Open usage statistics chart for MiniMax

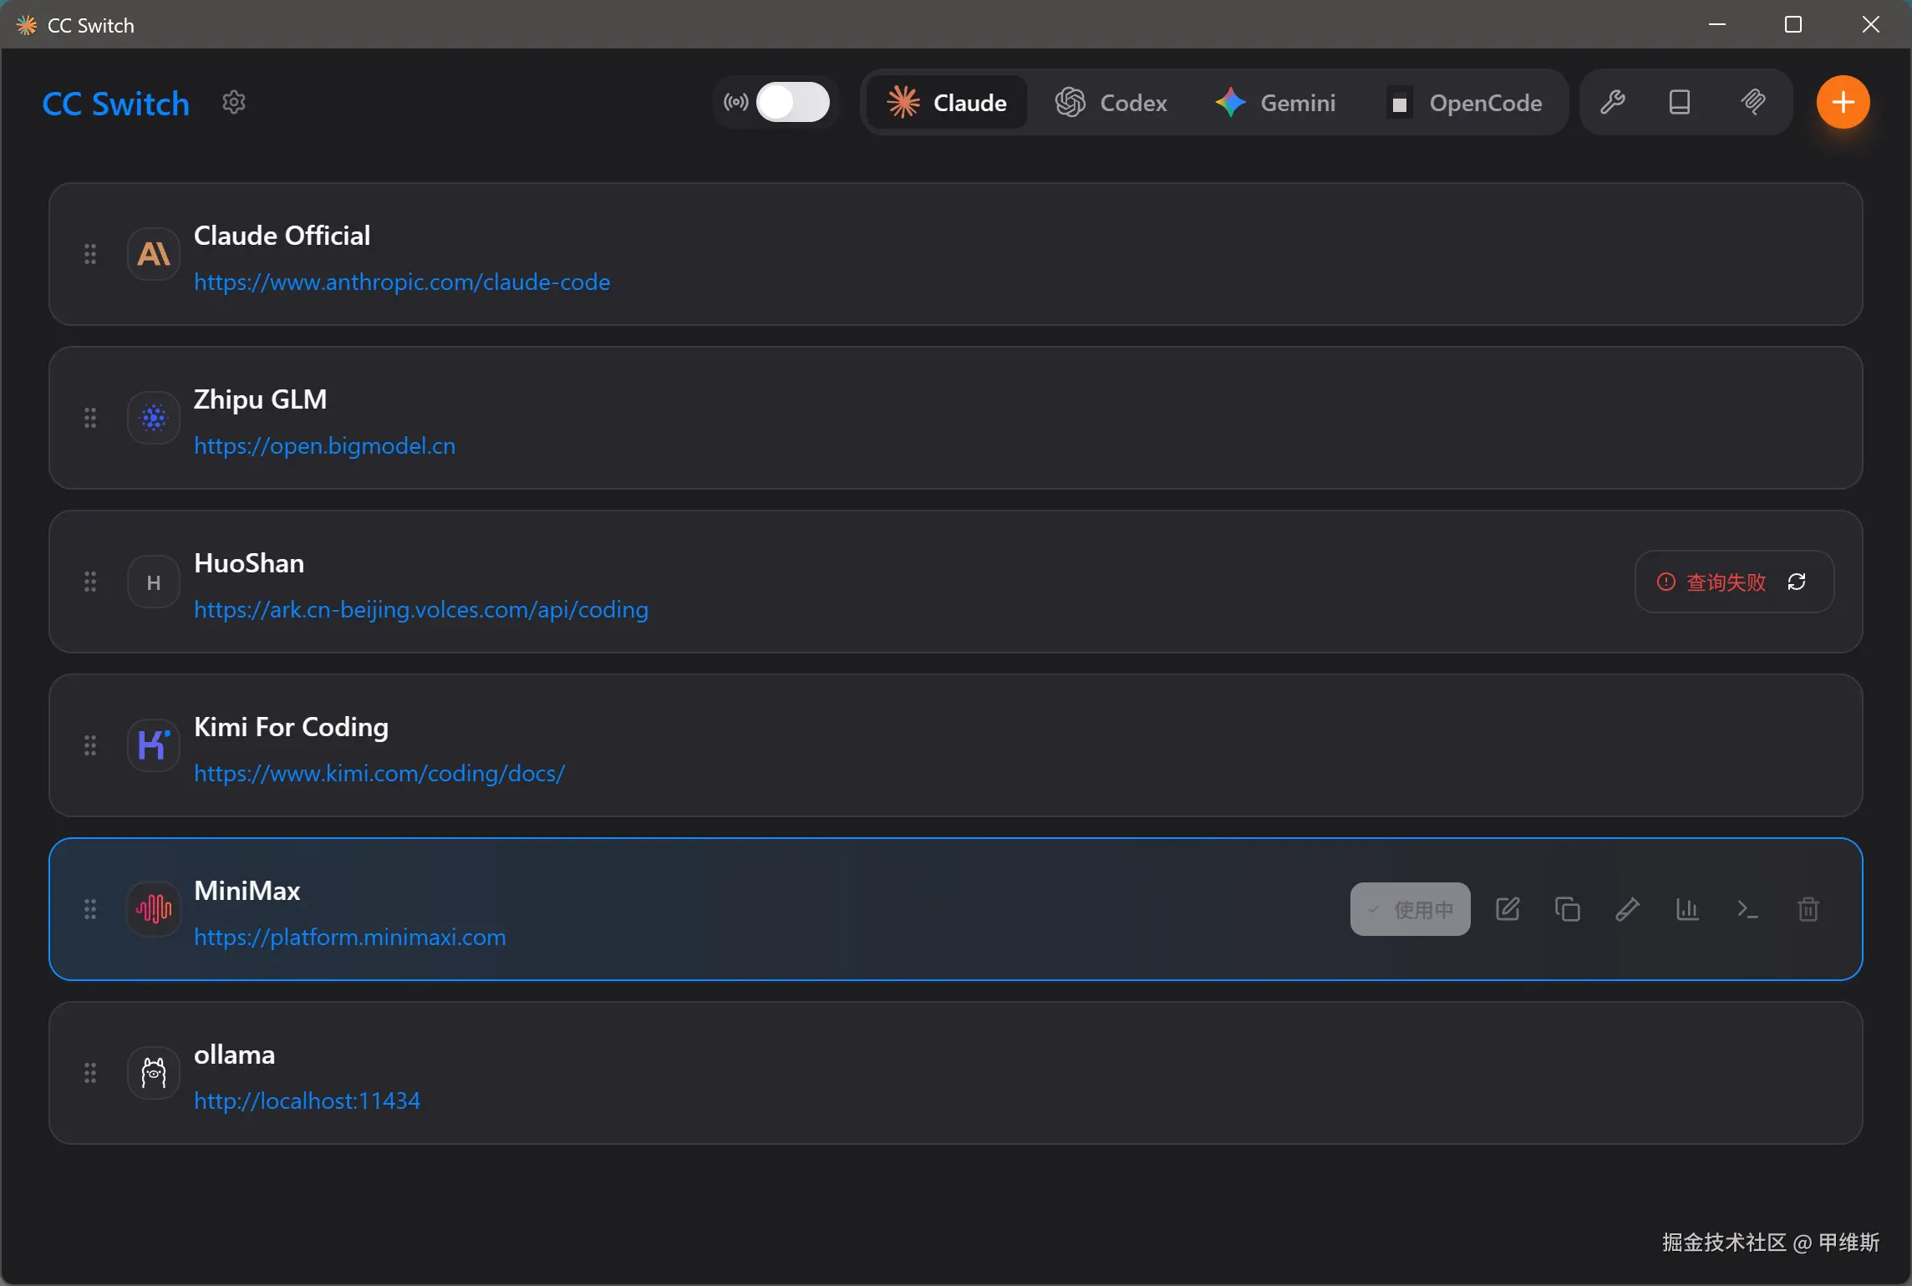[x=1688, y=909]
